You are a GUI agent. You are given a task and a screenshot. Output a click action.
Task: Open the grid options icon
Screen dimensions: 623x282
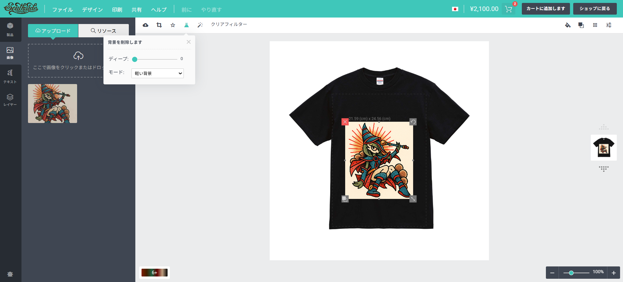click(x=595, y=25)
